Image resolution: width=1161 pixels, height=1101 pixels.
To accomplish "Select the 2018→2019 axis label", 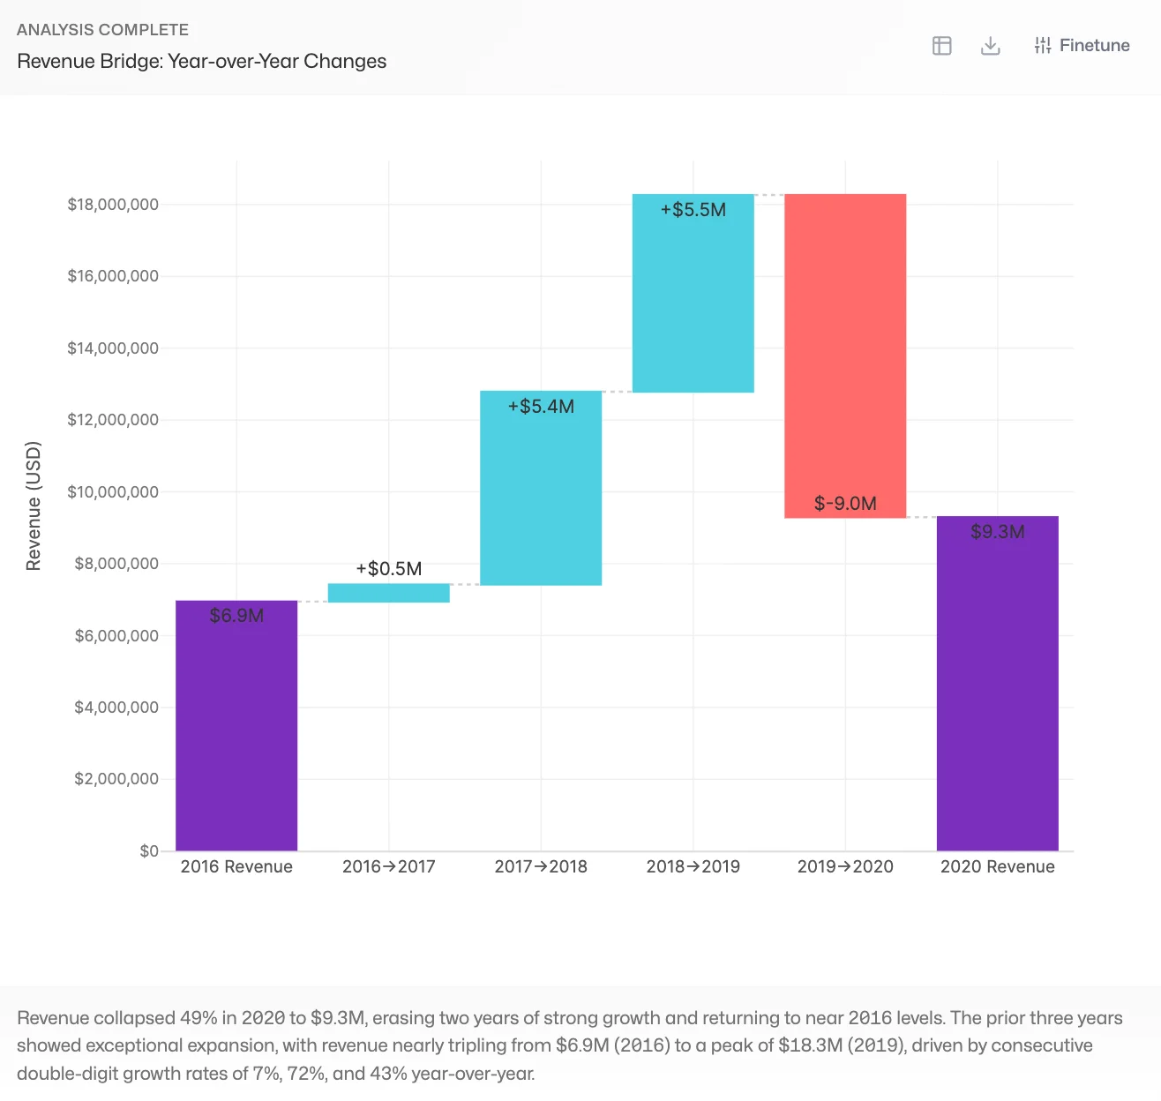I will tap(693, 866).
